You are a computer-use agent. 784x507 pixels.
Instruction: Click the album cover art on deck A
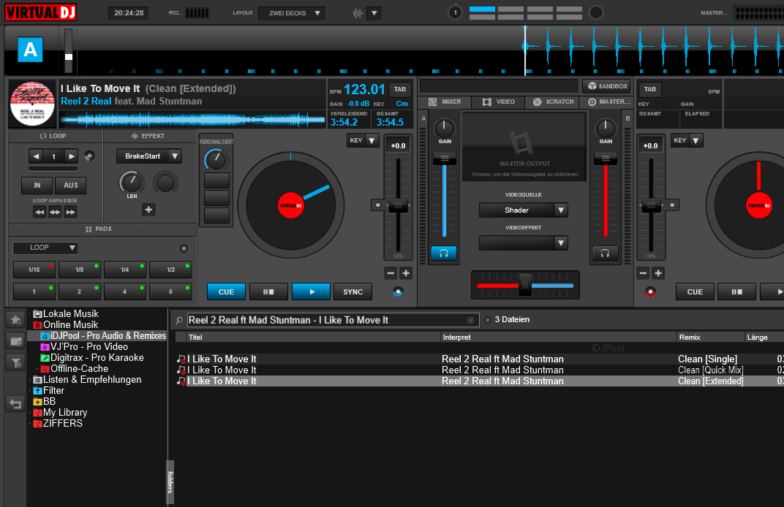pos(32,104)
